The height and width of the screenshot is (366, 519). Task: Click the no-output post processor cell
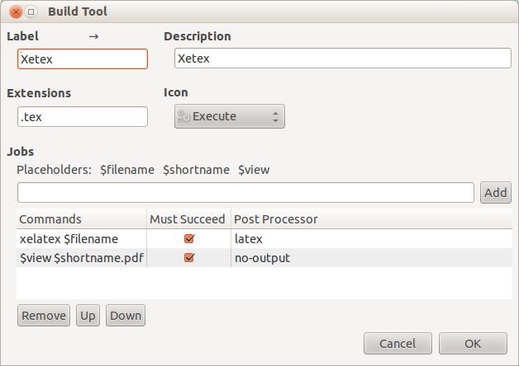[371, 258]
